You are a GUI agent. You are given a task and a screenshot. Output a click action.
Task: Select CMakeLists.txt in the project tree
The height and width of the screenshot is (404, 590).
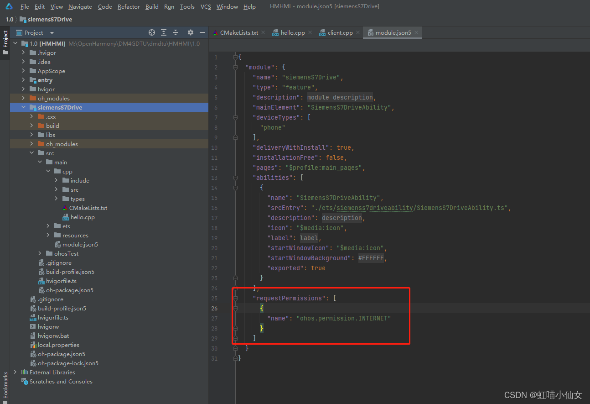[x=88, y=208]
